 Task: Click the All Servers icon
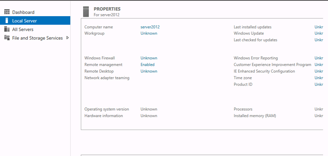tap(7, 29)
